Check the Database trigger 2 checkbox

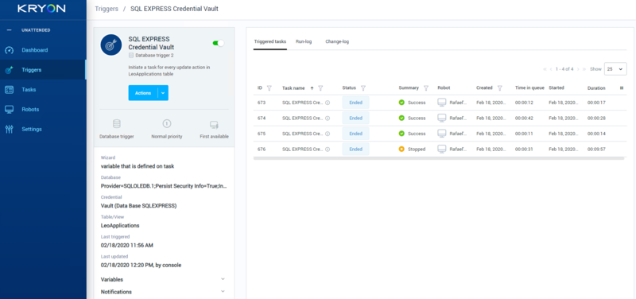[x=131, y=55]
